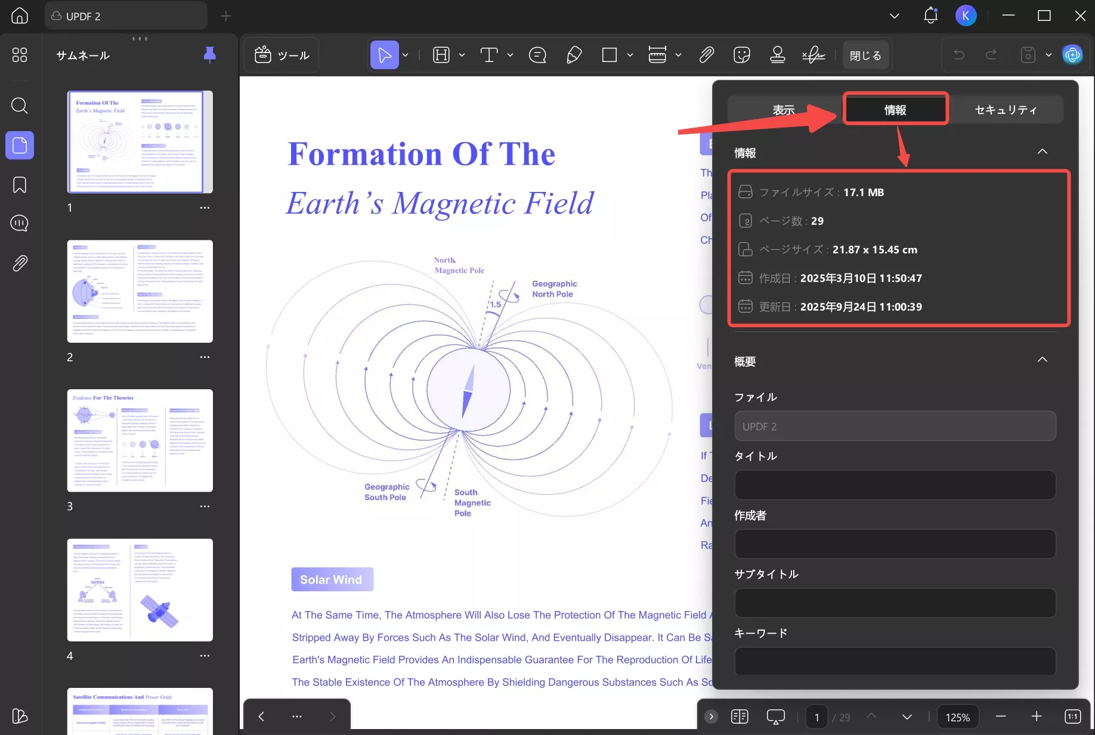Go to the home screen icon
Image resolution: width=1095 pixels, height=735 pixels.
tap(20, 16)
